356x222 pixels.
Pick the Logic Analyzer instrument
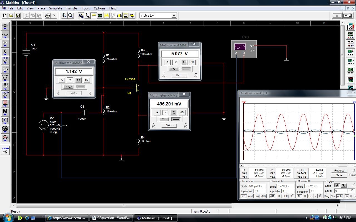350,79
